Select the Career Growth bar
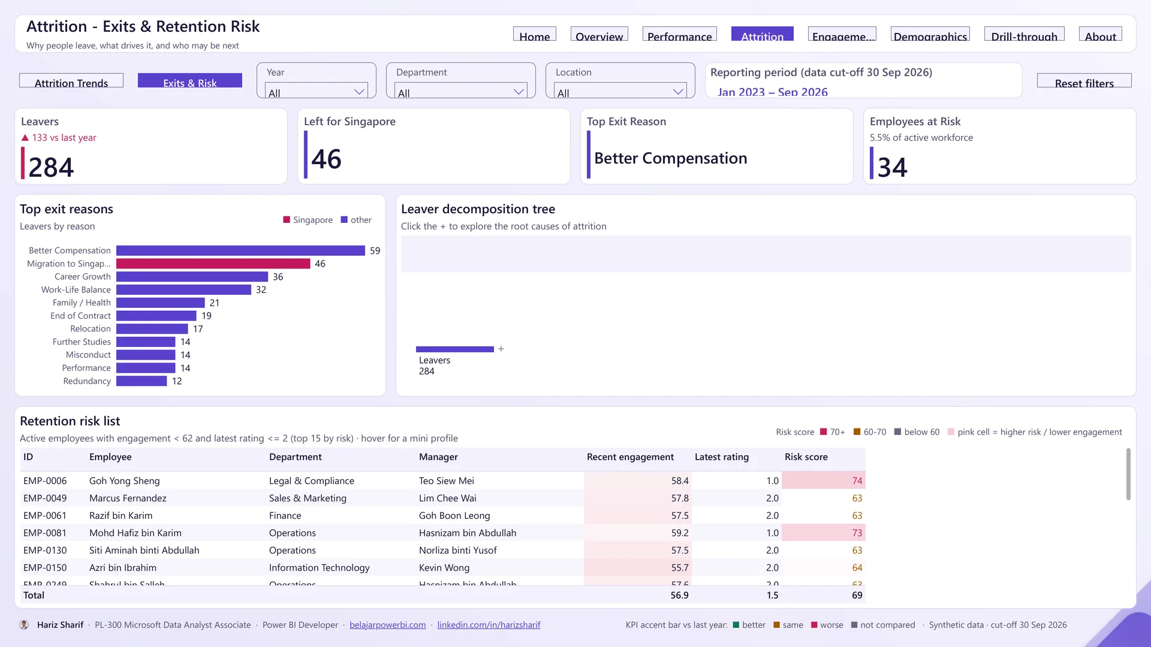 click(x=192, y=277)
